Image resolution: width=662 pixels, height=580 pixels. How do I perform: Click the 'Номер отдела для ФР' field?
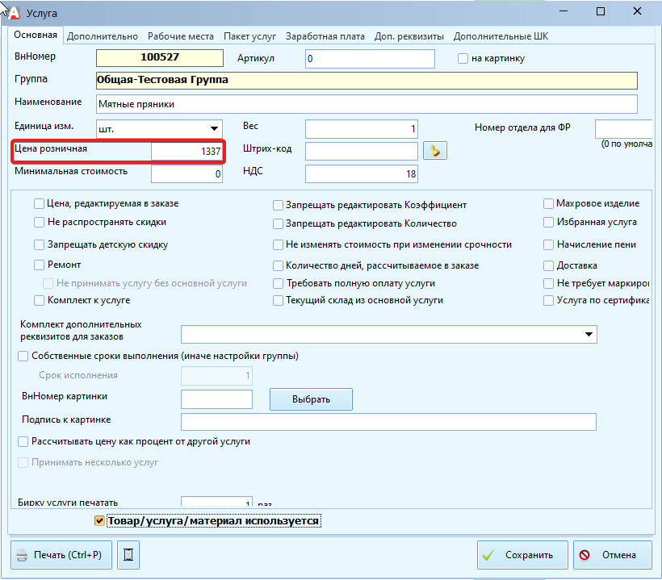623,128
